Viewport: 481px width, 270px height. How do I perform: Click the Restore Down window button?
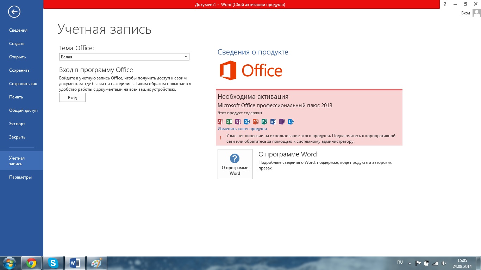466,4
